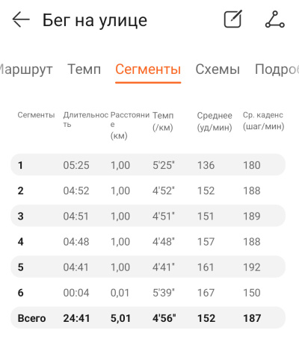
Task: Click the Расстояние (км) column header
Action: click(x=130, y=125)
